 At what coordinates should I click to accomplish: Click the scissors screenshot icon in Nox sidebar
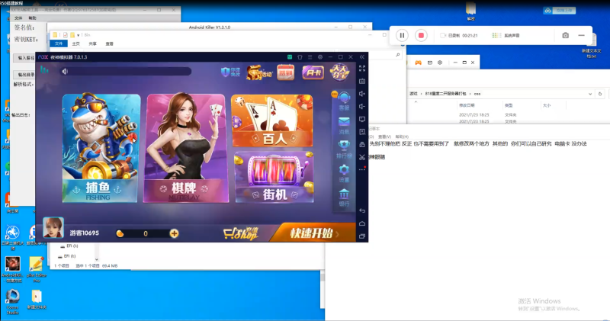coord(362,157)
